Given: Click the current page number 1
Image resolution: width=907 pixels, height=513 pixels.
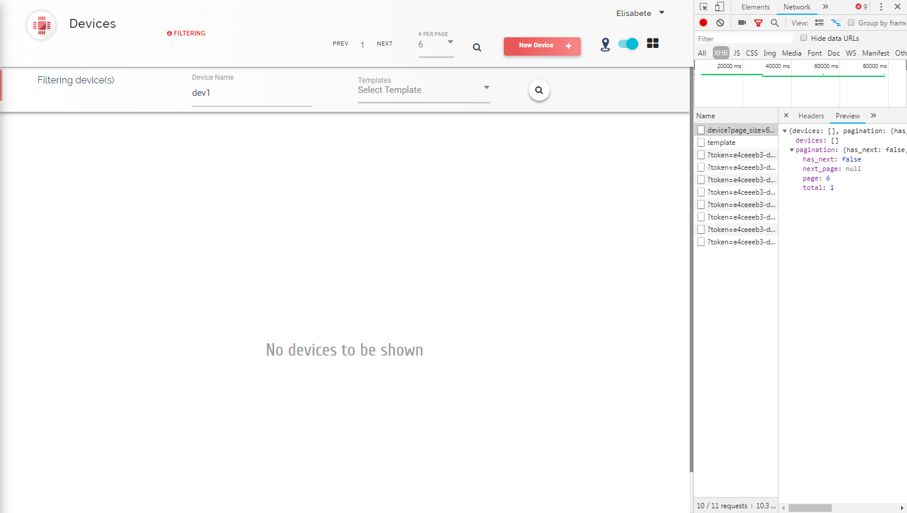Looking at the screenshot, I should point(362,45).
